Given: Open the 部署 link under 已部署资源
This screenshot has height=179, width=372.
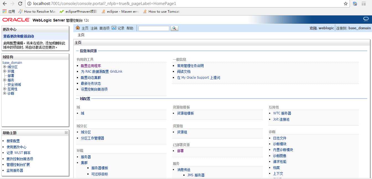Looking at the screenshot, I should (x=180, y=151).
